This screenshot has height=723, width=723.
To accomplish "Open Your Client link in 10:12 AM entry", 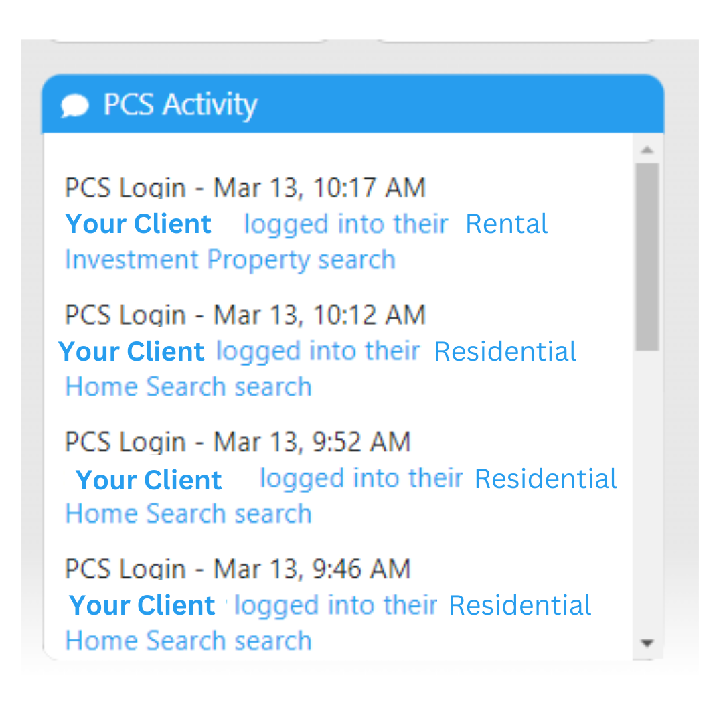I will click(131, 351).
